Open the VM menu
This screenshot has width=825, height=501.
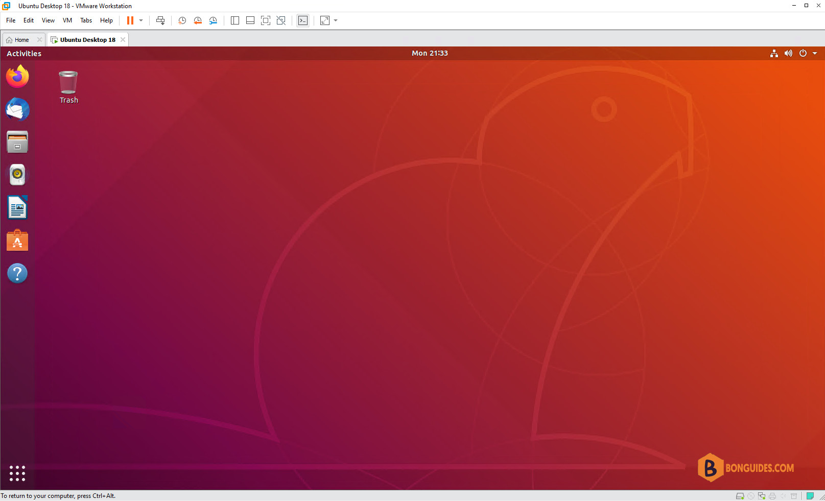pos(67,20)
